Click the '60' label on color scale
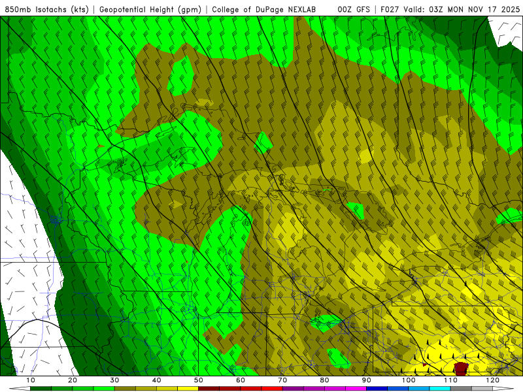The height and width of the screenshot is (392, 523). click(x=241, y=380)
